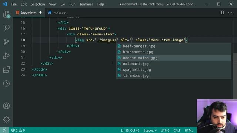Image resolution: width=237 pixels, height=133 pixels.
Task: Select the beef-burger.jpg suggestion
Action: (174, 46)
